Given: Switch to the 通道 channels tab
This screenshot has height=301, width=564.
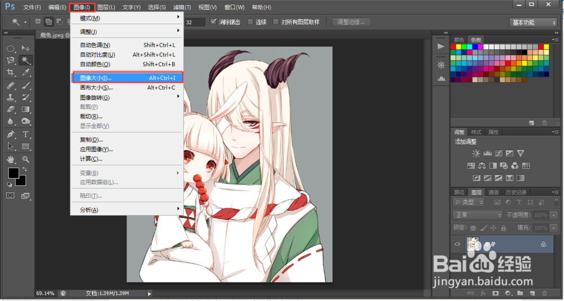Looking at the screenshot, I should 493,192.
